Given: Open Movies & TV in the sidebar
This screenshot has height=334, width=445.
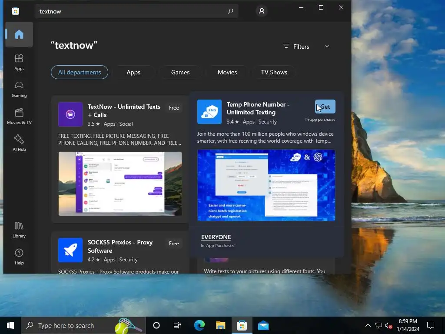Looking at the screenshot, I should tap(19, 116).
